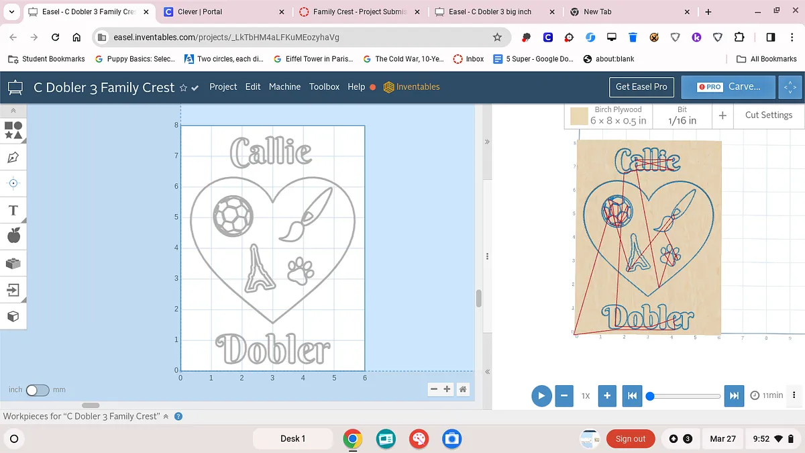
Task: Click the home view reset icon
Action: [x=462, y=389]
